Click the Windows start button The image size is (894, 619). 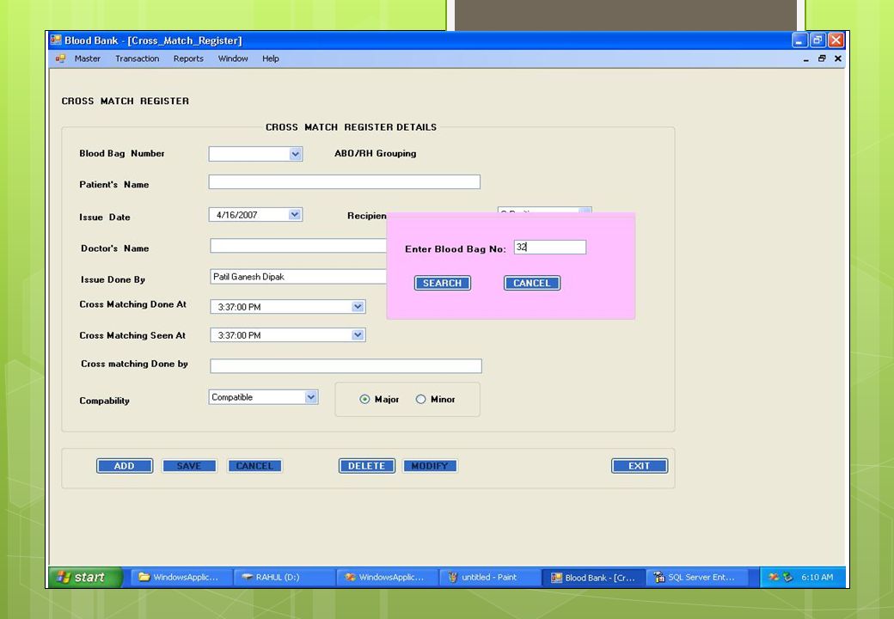[85, 578]
